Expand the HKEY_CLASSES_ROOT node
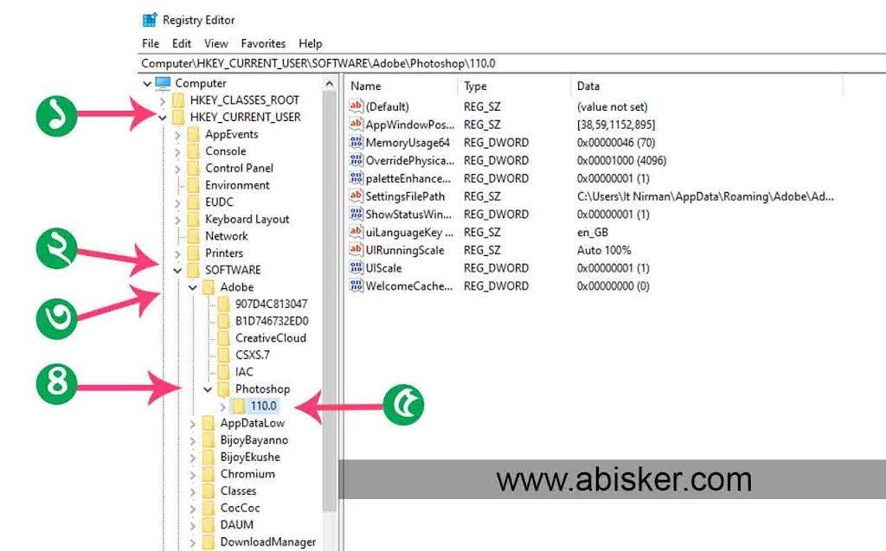Image resolution: width=886 pixels, height=551 pixels. click(163, 100)
